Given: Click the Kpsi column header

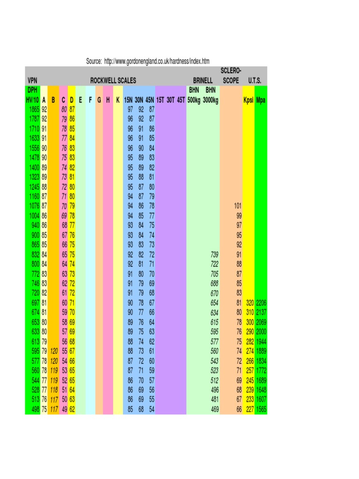Looking at the screenshot, I should tap(249, 100).
